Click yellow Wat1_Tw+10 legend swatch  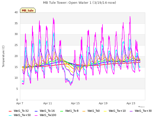pyautogui.click(x=105, y=111)
